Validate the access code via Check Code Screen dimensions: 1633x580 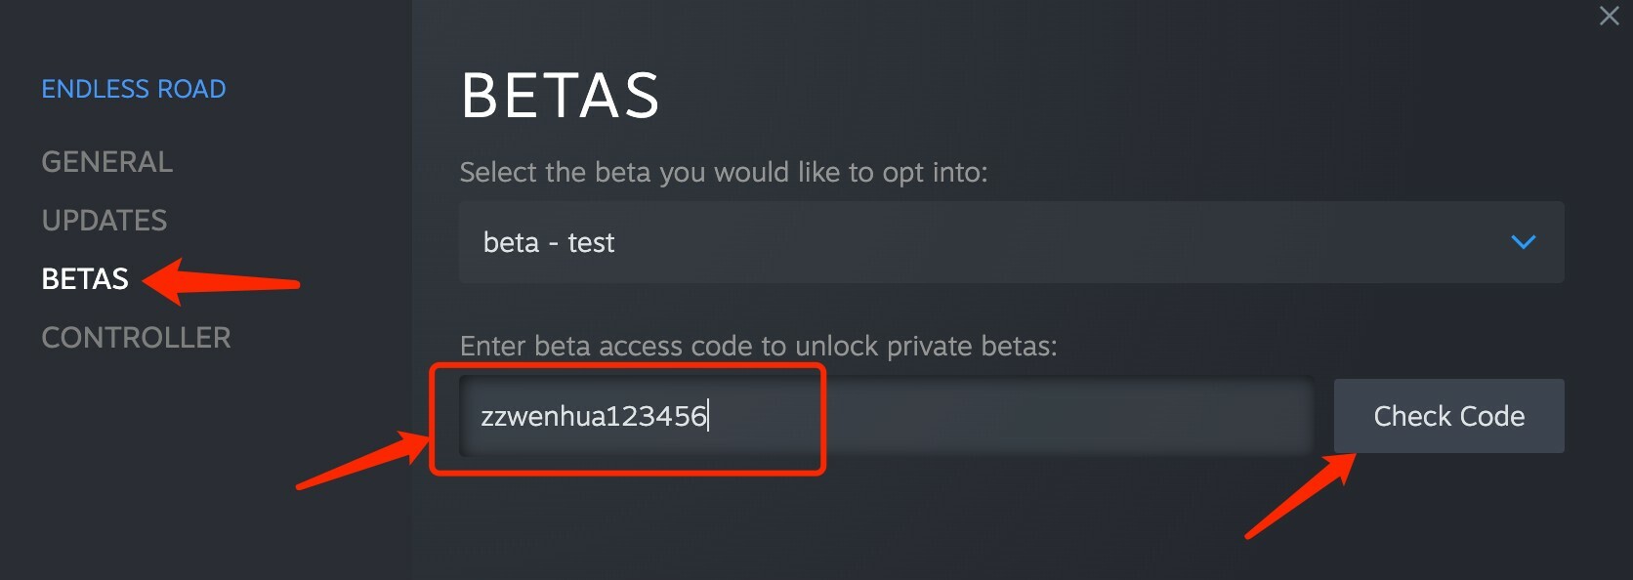pos(1448,416)
